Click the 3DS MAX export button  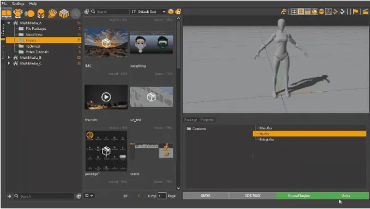coord(253,196)
